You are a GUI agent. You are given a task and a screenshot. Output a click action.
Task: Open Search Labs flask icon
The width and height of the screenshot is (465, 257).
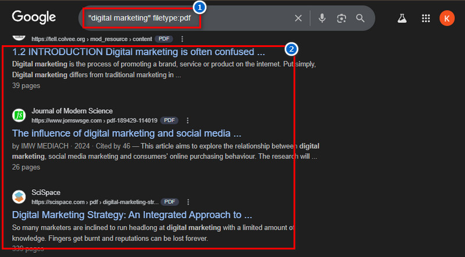point(402,19)
